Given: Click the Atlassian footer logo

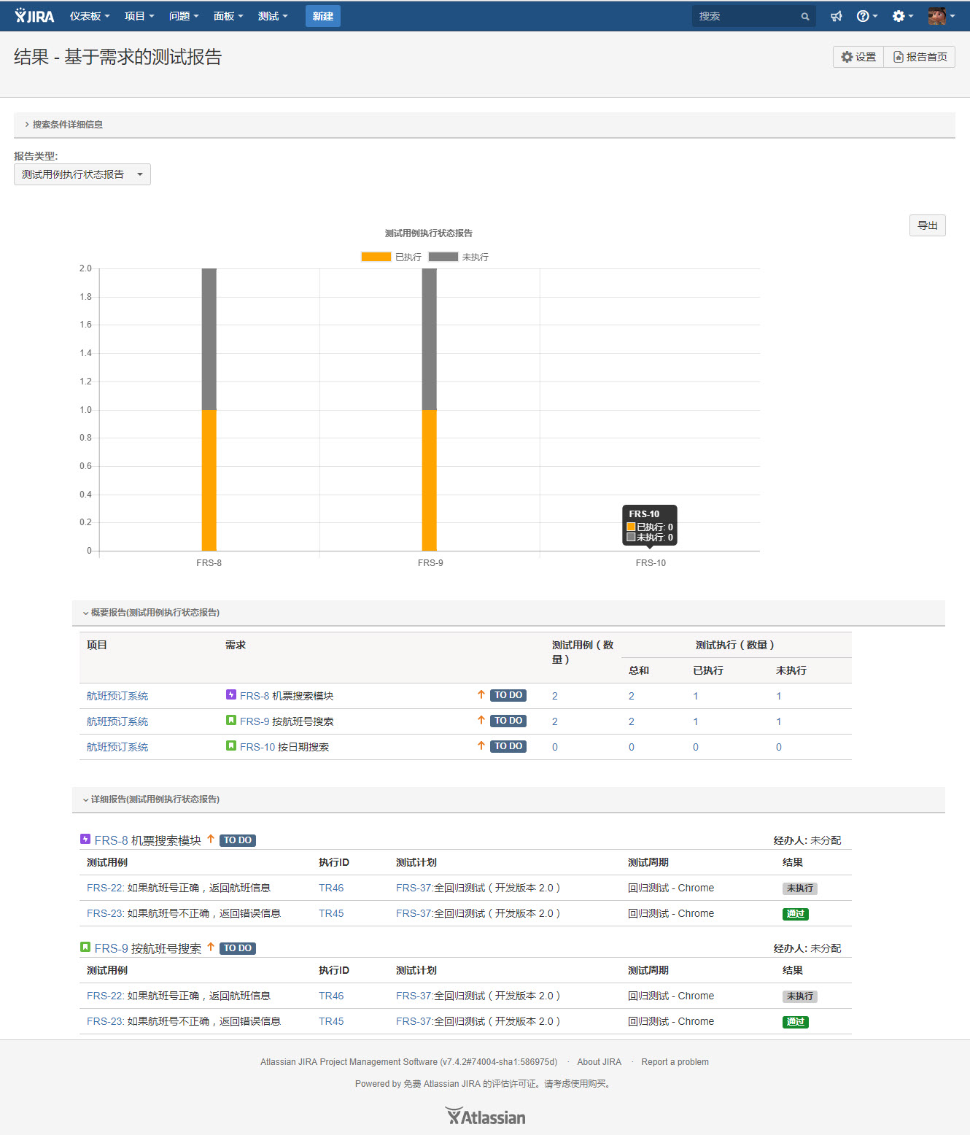Looking at the screenshot, I should (x=485, y=1117).
